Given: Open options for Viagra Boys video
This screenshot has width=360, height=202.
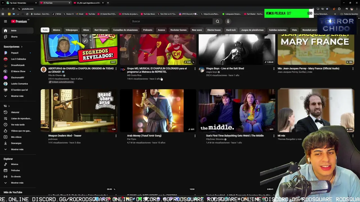Looking at the screenshot, I should click(x=274, y=68).
